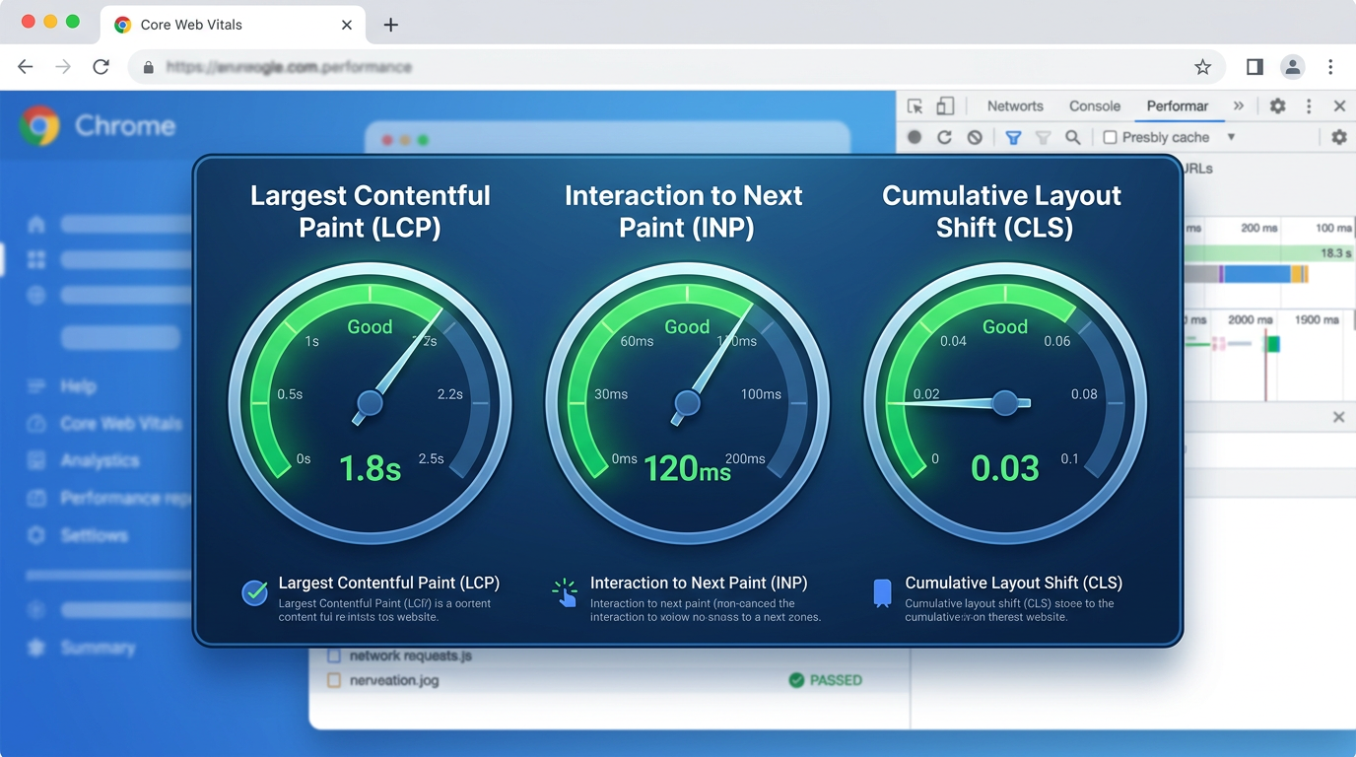The image size is (1356, 757).
Task: Open the Presbly cache dropdown arrow
Action: [1232, 137]
